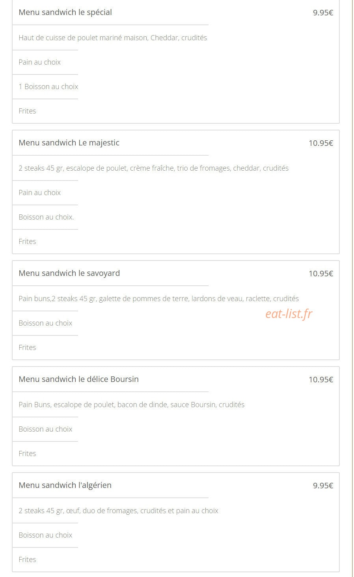Image resolution: width=354 pixels, height=577 pixels.
Task: Click the Haut de cuisse de poulet description
Action: click(113, 38)
